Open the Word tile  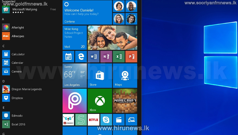pyautogui.click(x=94, y=56)
